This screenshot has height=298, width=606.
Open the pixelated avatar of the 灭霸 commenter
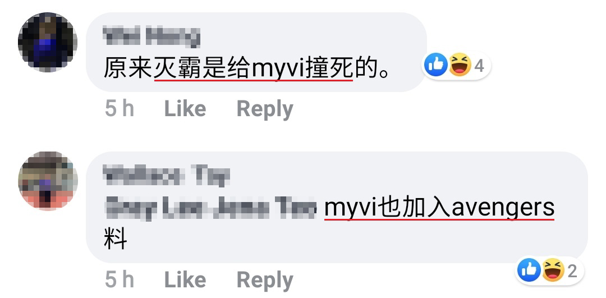point(48,42)
